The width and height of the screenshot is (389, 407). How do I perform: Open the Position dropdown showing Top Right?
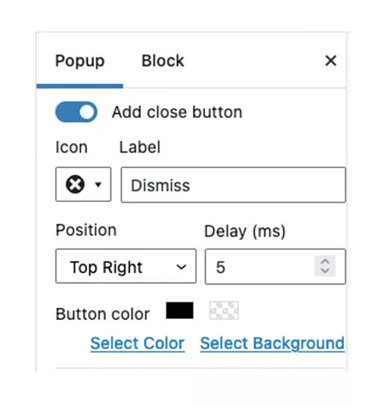tap(126, 266)
